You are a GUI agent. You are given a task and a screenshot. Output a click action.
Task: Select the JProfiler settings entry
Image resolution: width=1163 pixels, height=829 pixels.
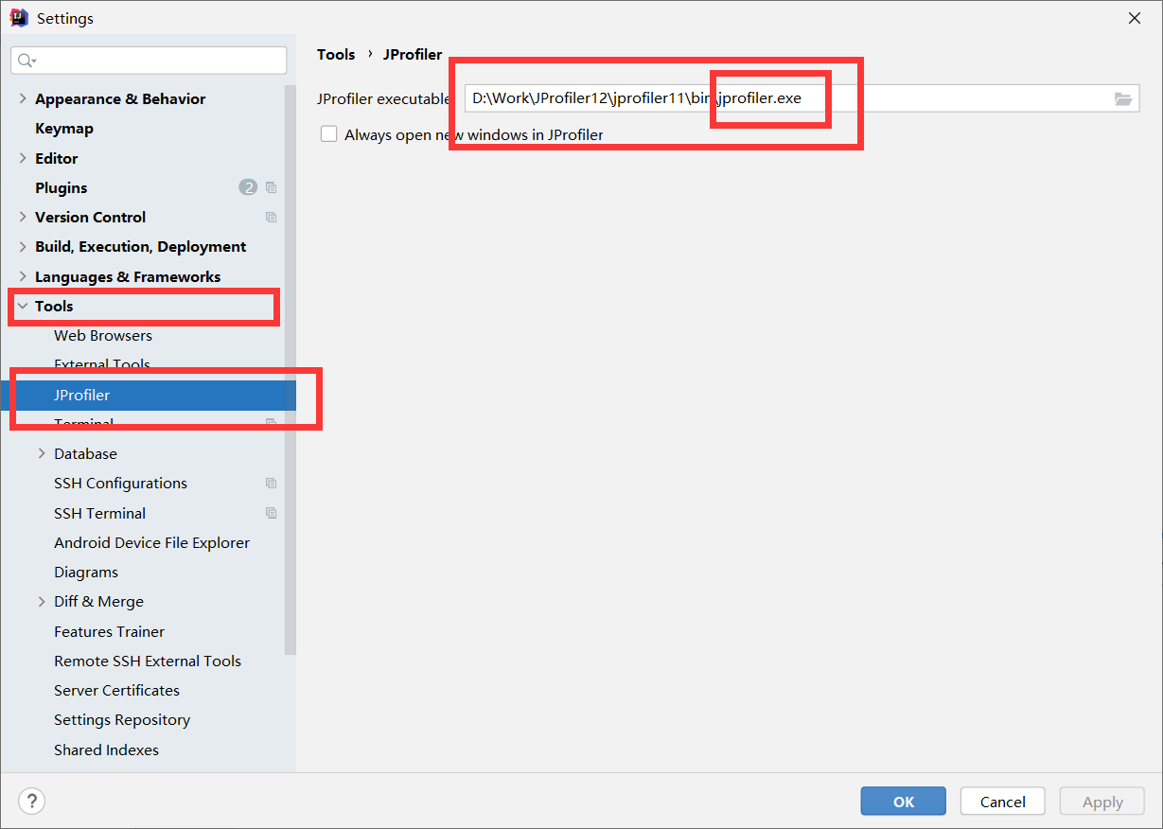click(148, 395)
